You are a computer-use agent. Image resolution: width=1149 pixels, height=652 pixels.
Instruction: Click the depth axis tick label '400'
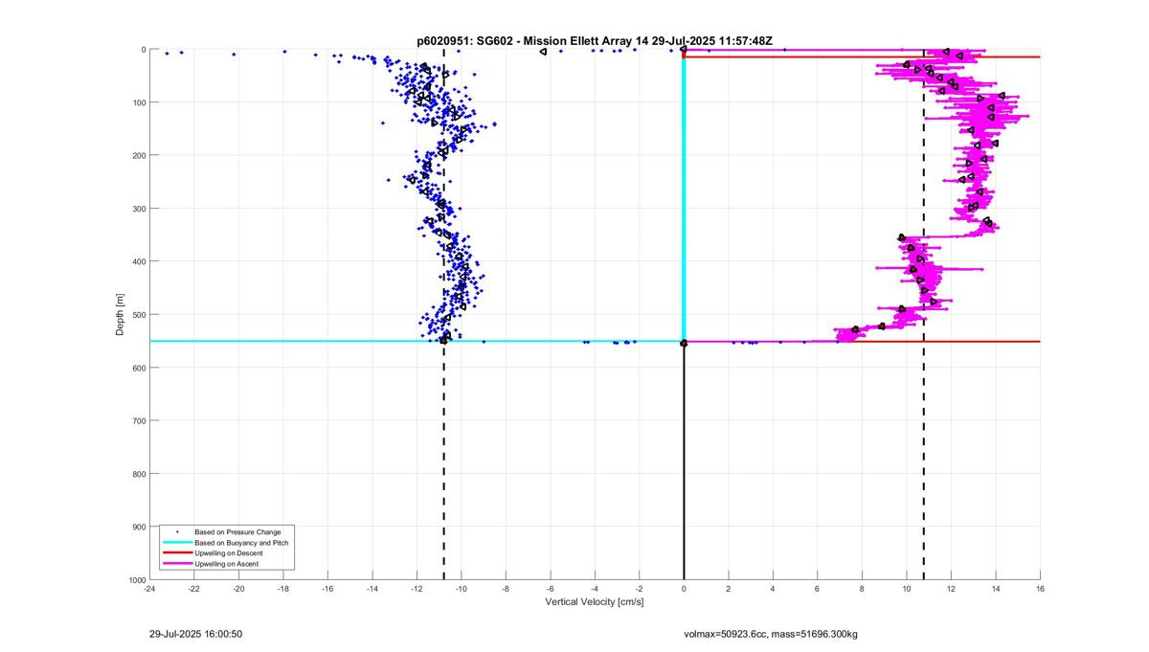[138, 261]
